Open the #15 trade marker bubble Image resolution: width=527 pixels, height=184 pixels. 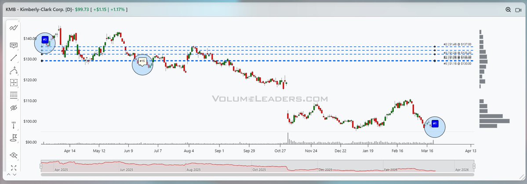click(x=142, y=61)
